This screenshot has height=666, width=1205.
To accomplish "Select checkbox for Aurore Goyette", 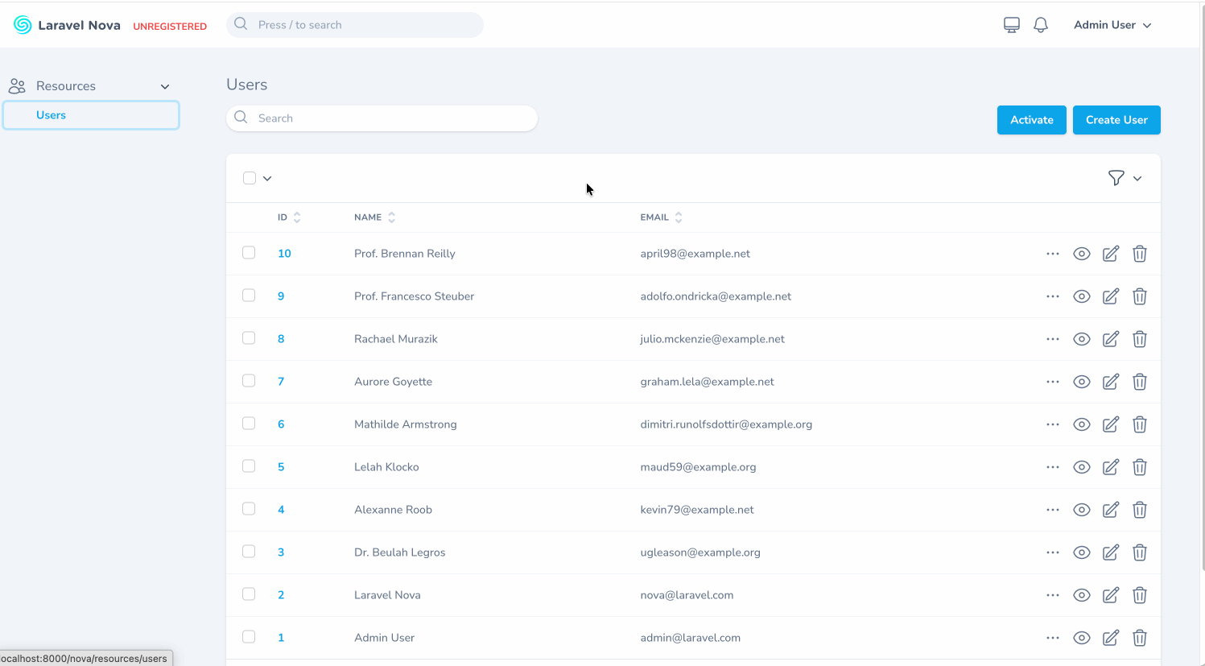I will (249, 381).
